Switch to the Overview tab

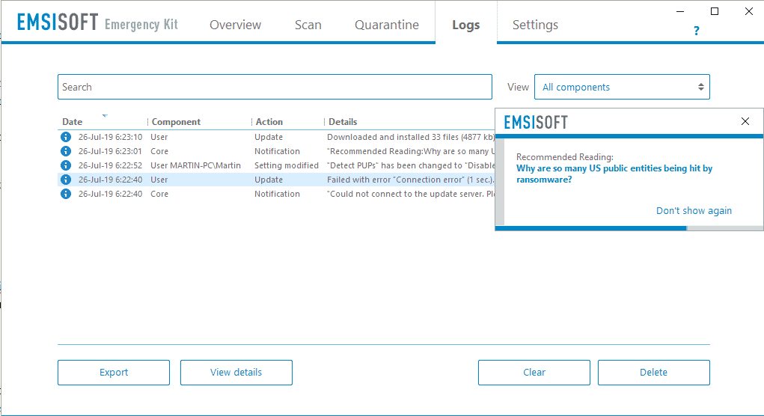click(x=236, y=25)
